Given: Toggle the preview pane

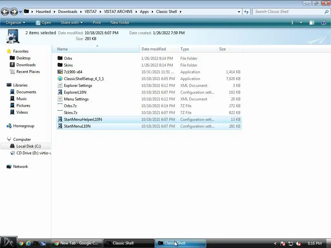Looking at the screenshot, I should click(x=312, y=23).
